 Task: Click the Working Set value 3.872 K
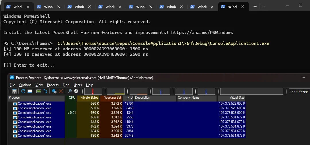point(116,104)
